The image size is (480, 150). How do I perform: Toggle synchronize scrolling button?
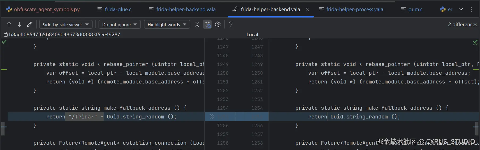(x=207, y=25)
